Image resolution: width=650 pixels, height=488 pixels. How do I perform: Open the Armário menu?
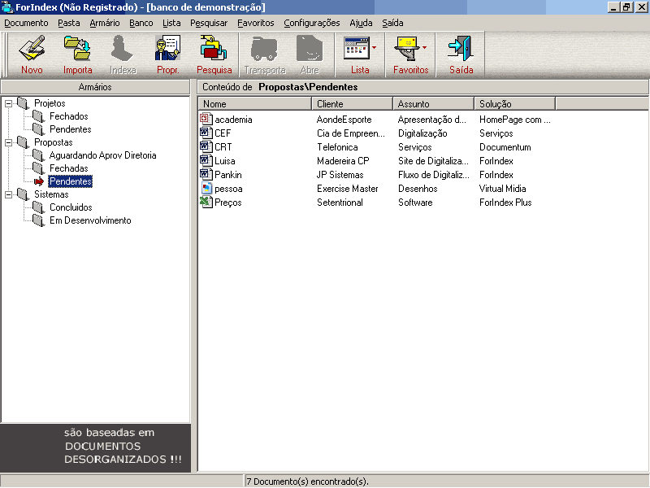104,23
